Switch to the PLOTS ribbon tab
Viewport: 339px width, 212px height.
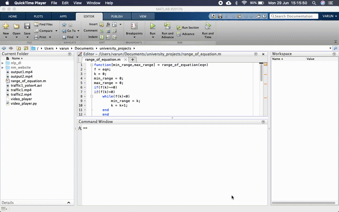(x=38, y=16)
